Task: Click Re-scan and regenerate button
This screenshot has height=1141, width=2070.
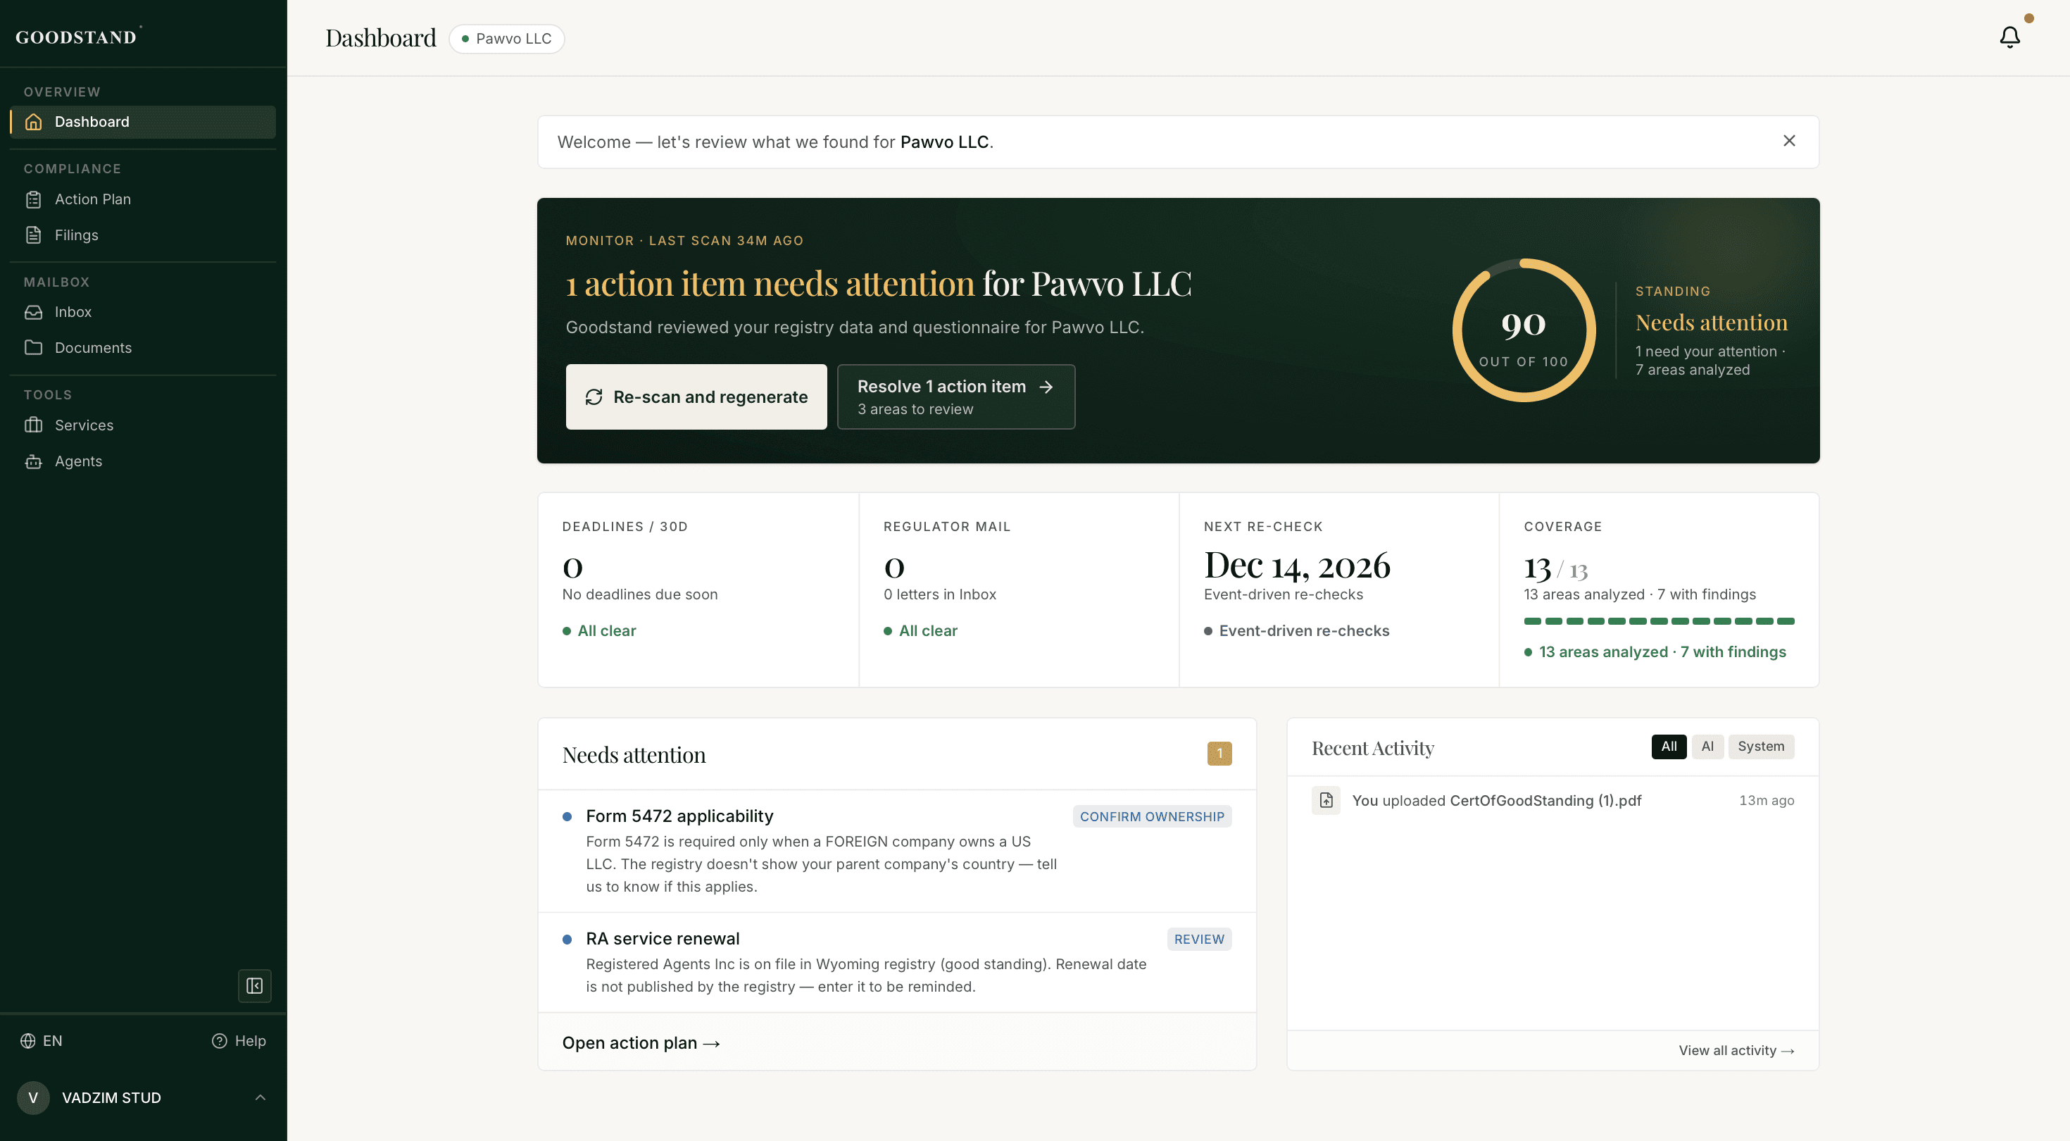Action: pos(696,397)
